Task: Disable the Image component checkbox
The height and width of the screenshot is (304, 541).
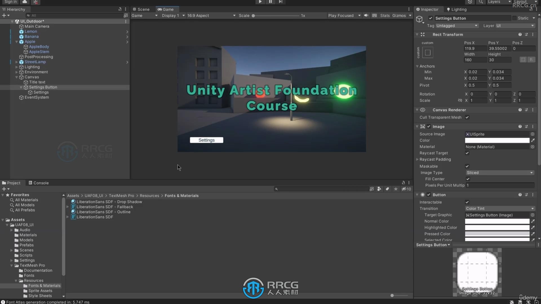Action: pos(429,127)
